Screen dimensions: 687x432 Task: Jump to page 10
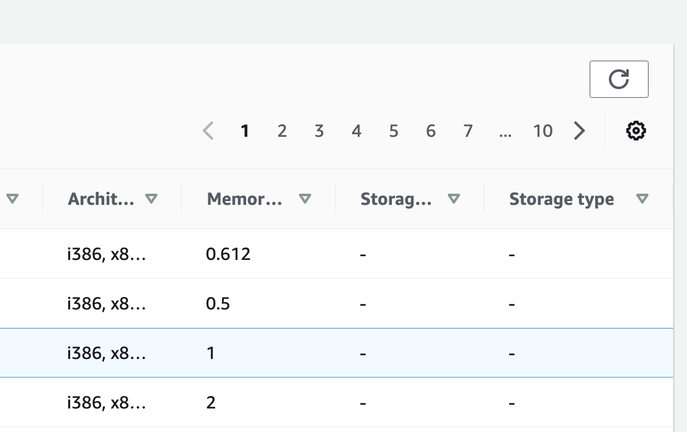click(543, 131)
